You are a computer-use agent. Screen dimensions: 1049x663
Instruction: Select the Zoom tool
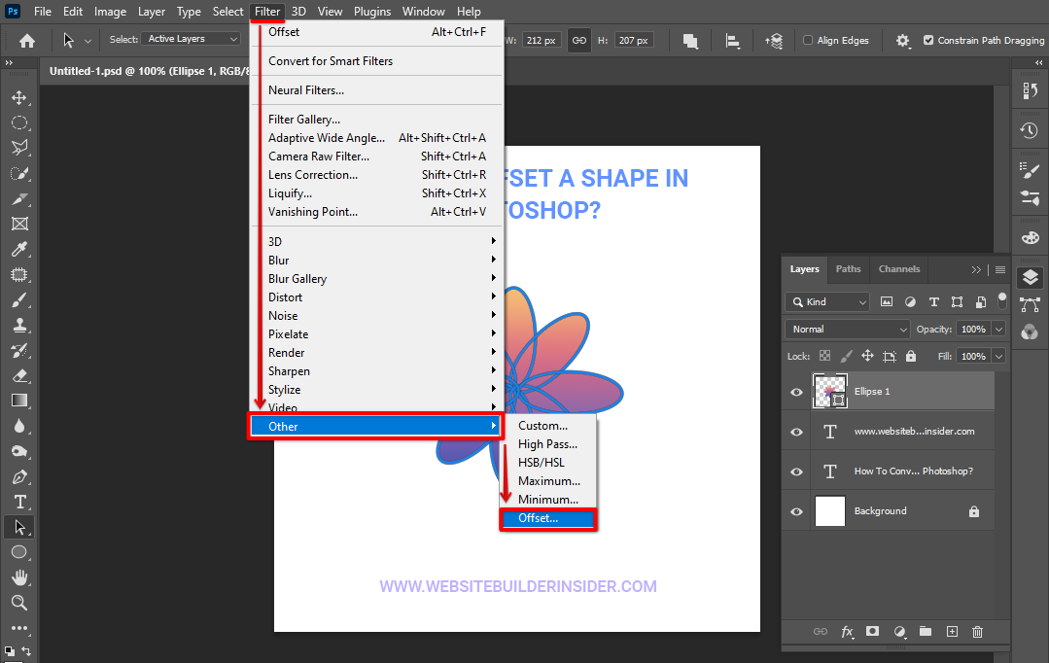(18, 603)
